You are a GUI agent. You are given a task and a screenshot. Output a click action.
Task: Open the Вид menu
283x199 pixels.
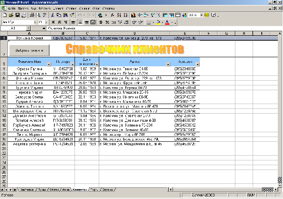33,9
